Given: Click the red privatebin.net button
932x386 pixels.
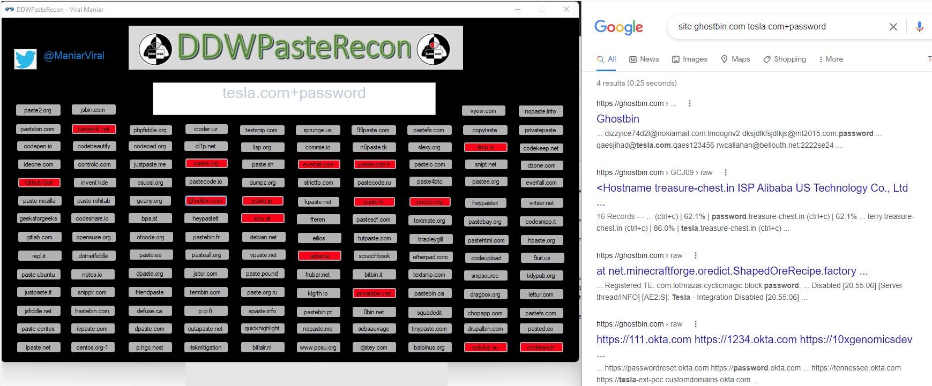Looking at the screenshot, I should (374, 293).
